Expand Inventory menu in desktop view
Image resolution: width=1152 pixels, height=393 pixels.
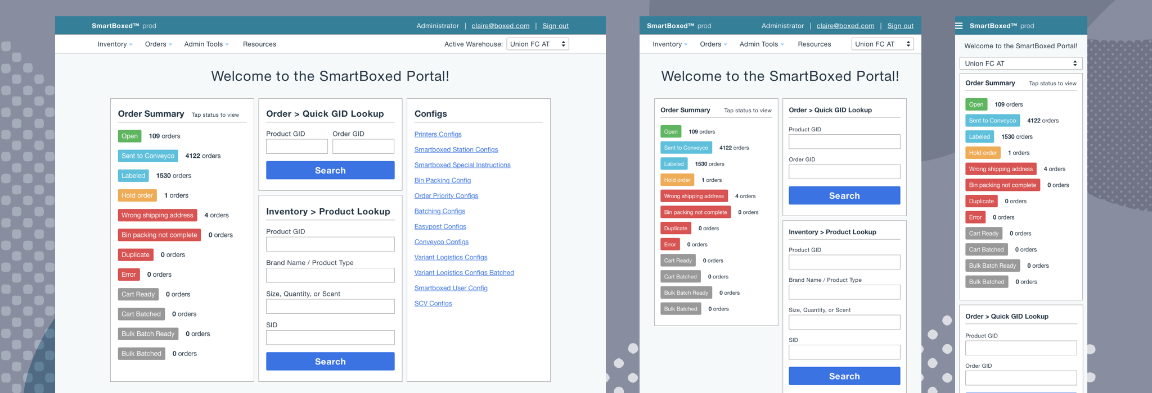tap(115, 44)
